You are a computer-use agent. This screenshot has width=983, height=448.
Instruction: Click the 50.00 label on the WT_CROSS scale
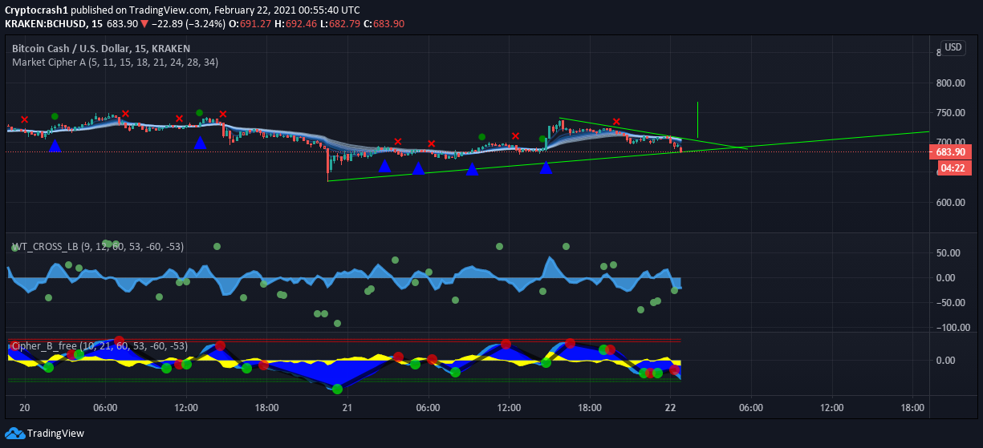point(950,252)
